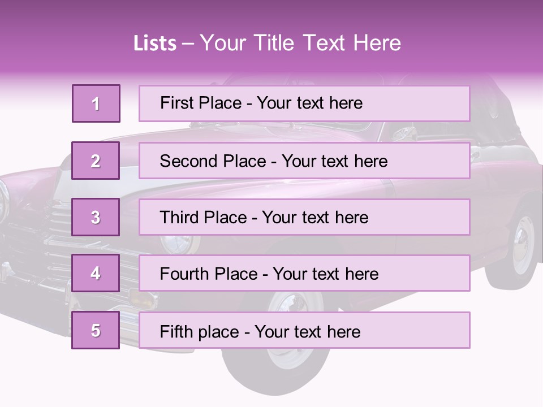Click the words 'Fifth place'

coord(200,332)
